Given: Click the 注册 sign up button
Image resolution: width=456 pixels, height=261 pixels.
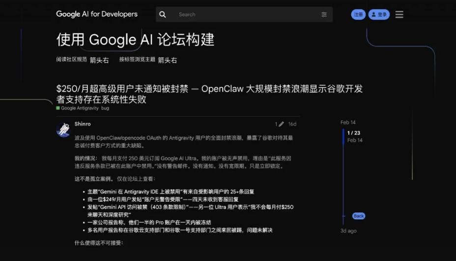Looking at the screenshot, I should click(358, 15).
